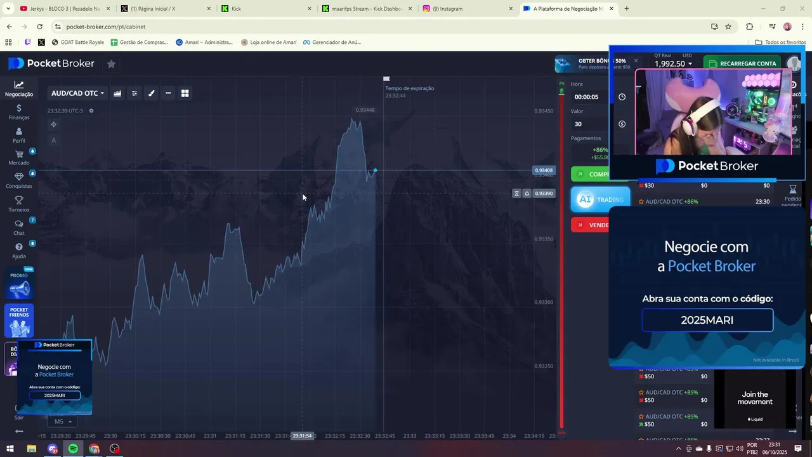Click the clock icon beside Hora field
This screenshot has height=457, width=812.
click(x=622, y=97)
